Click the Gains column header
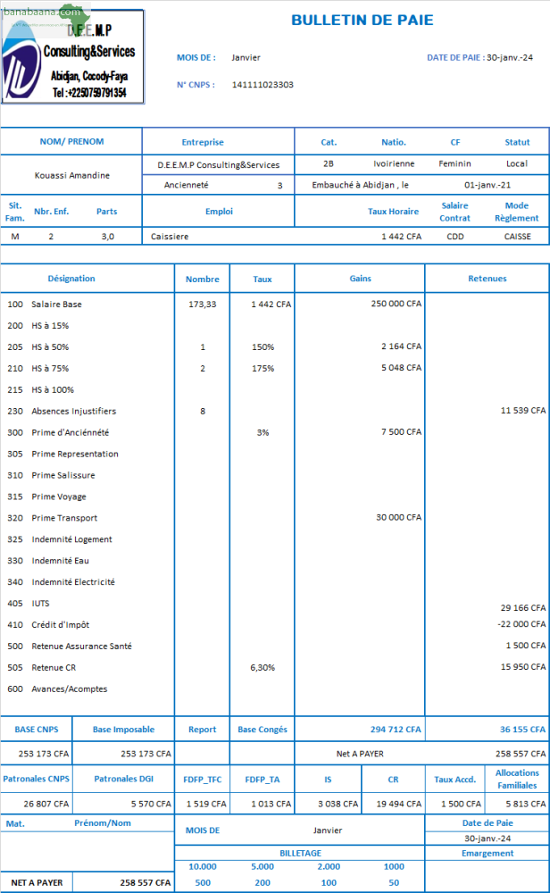550x893 pixels. (361, 279)
